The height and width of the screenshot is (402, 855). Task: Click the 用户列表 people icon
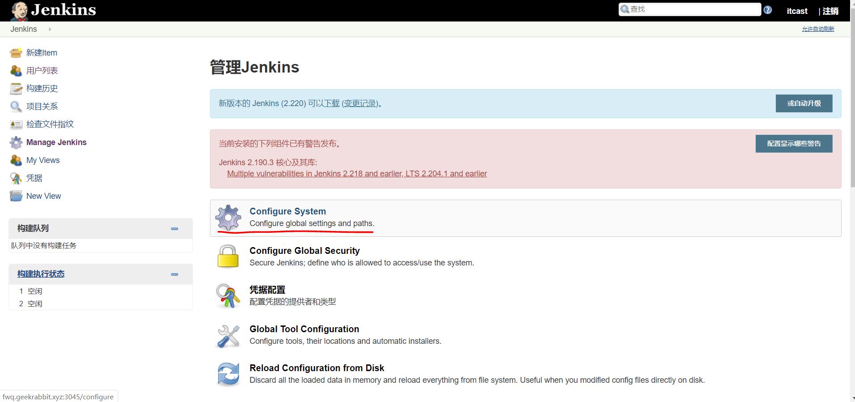[x=16, y=71]
